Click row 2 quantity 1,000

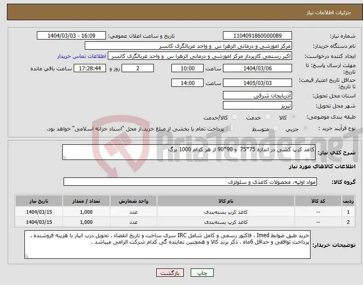click(x=86, y=222)
